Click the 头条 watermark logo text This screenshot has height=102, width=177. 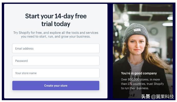tap(145, 96)
